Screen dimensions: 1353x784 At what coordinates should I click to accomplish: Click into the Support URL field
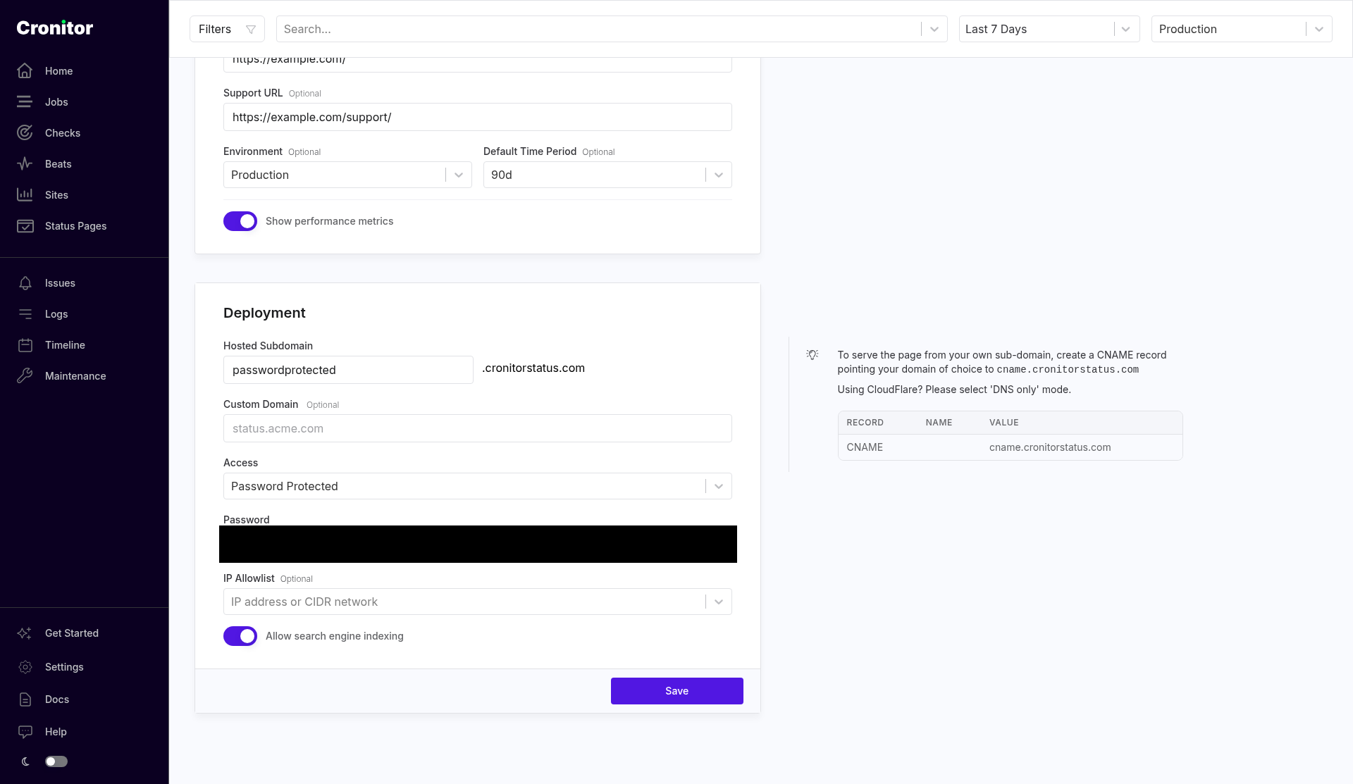point(478,117)
